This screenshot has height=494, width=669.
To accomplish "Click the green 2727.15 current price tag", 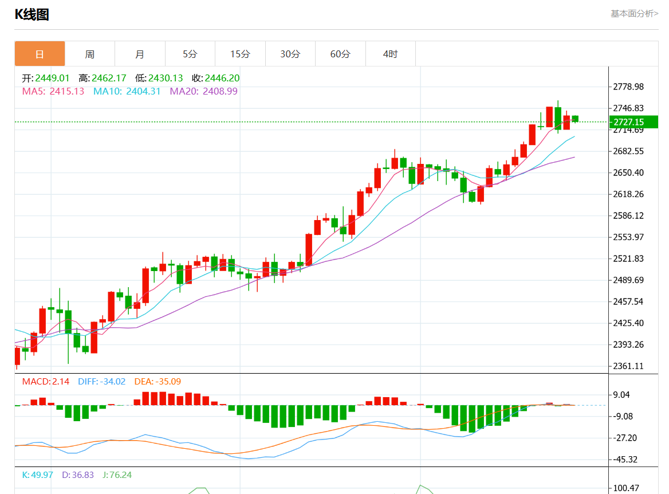I will [633, 122].
